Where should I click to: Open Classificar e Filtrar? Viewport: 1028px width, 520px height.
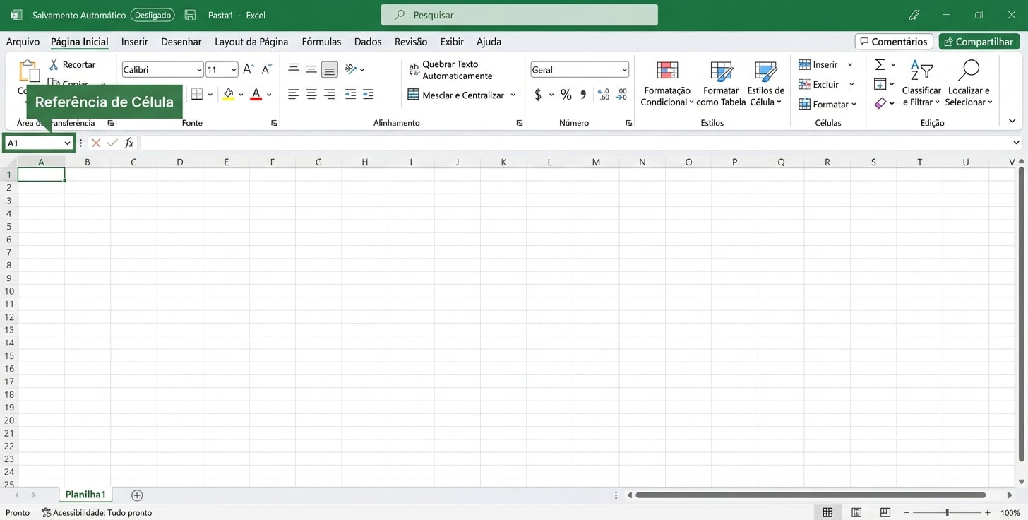click(x=921, y=83)
